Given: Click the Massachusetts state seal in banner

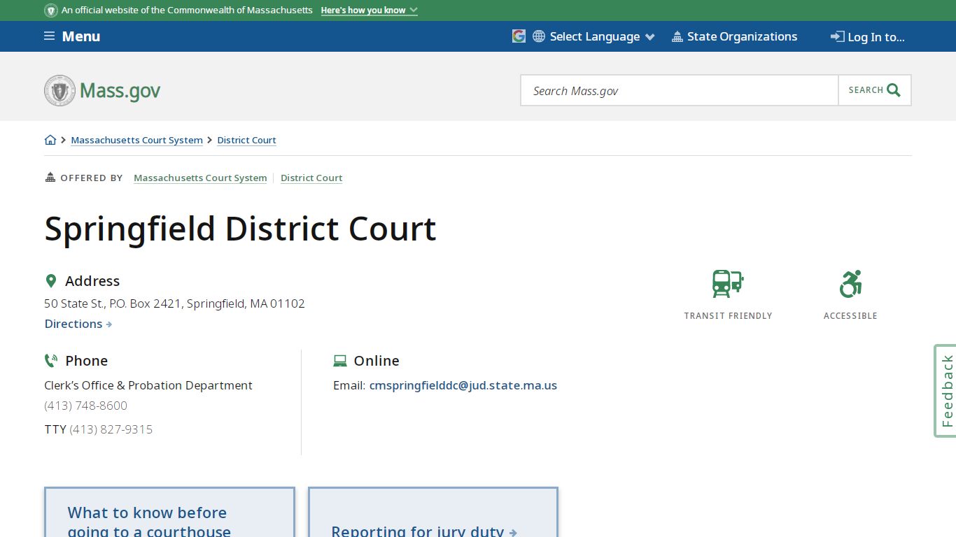Looking at the screenshot, I should click(x=51, y=10).
